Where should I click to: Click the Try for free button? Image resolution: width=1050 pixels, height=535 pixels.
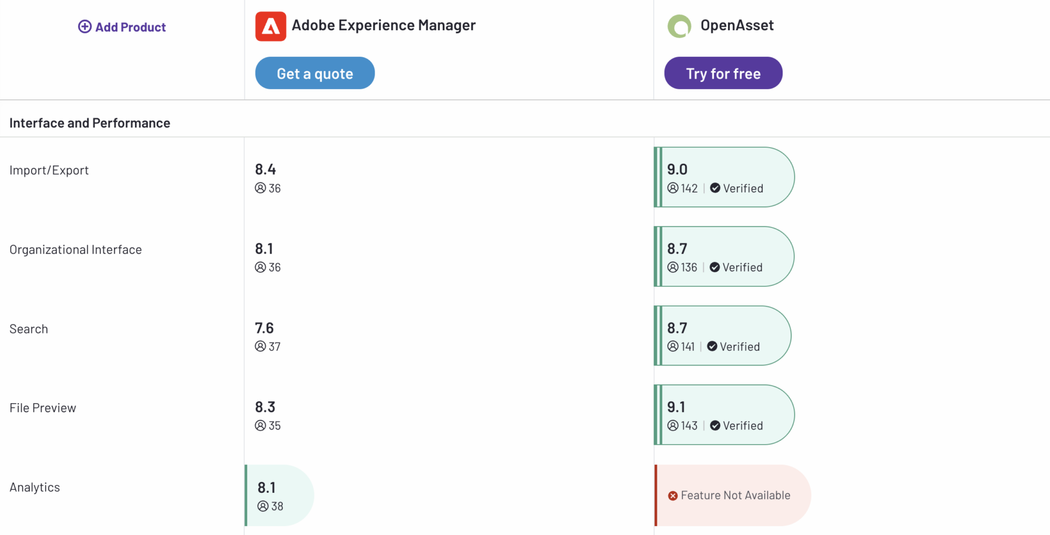pos(723,73)
